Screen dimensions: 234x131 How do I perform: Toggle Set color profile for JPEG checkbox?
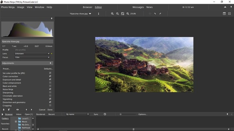click(x=50, y=73)
